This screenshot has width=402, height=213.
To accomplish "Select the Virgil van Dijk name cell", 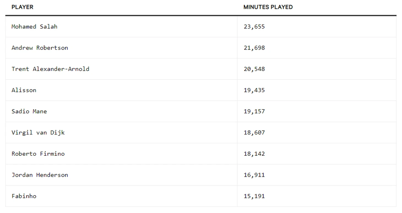I will [x=38, y=133].
